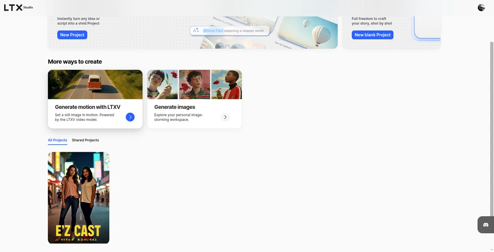Click the Generate motion with LTXV title
Image resolution: width=494 pixels, height=252 pixels.
point(88,107)
